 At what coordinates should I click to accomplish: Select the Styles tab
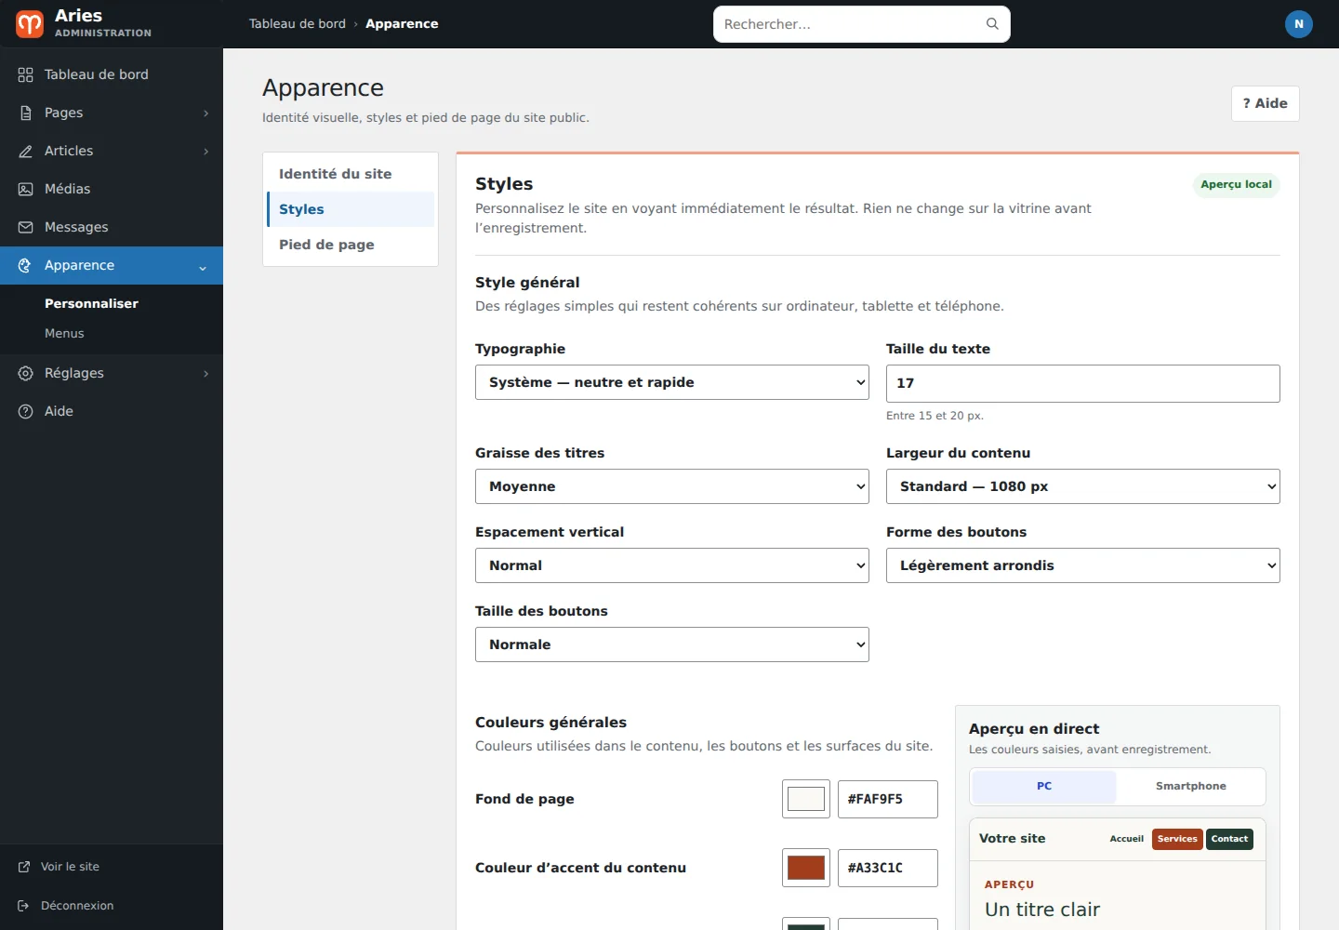351,209
